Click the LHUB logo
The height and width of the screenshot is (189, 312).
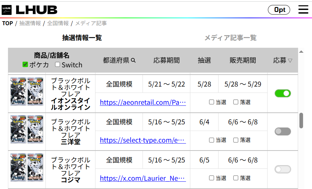coord(30,10)
